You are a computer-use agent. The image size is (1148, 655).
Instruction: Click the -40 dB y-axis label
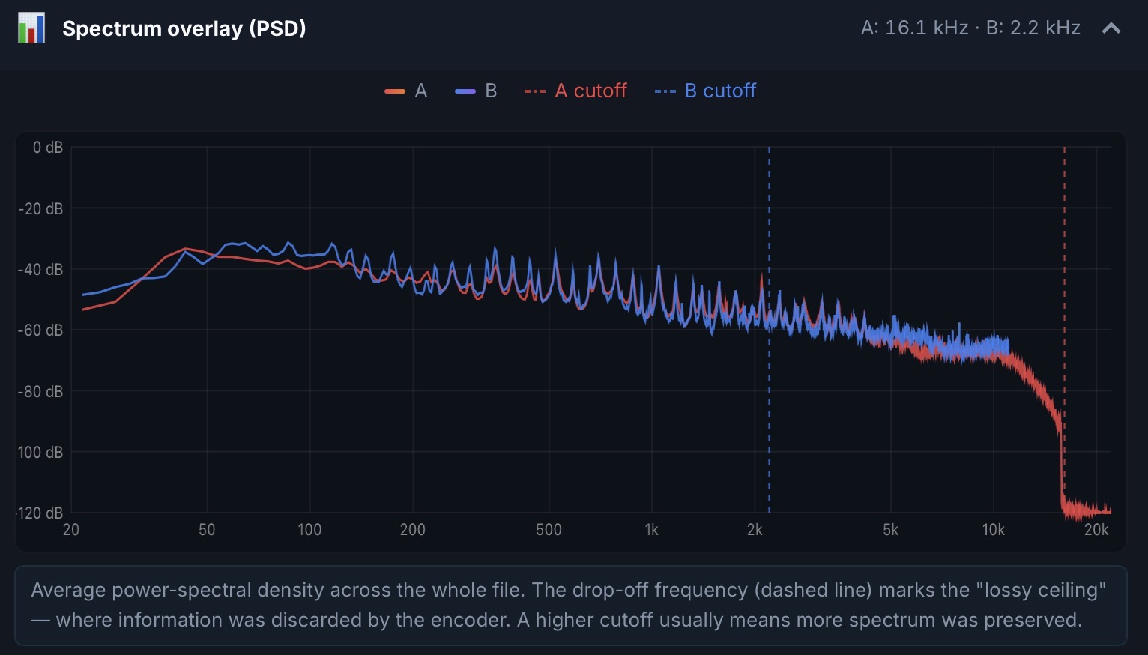40,269
